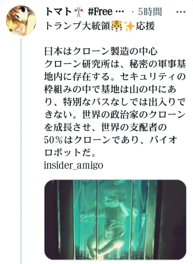Click the first line 日本はクローン製造の中心
This screenshot has height=264, width=193.
pyautogui.click(x=101, y=51)
